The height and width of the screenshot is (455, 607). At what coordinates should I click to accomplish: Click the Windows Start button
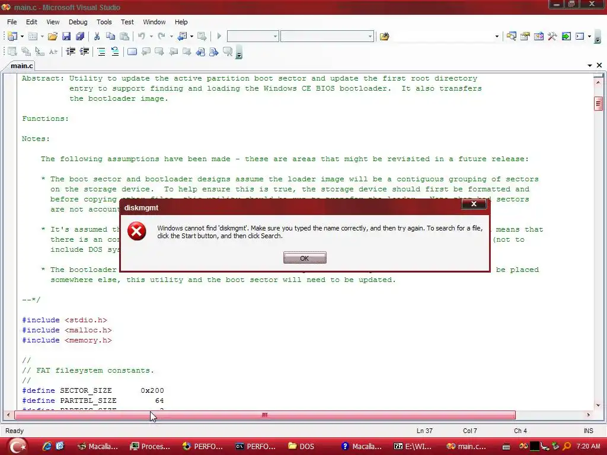(x=18, y=446)
